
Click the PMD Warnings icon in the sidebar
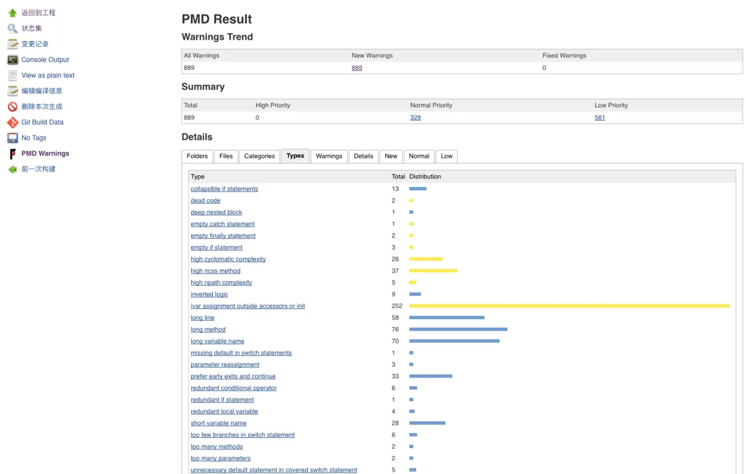pyautogui.click(x=13, y=154)
